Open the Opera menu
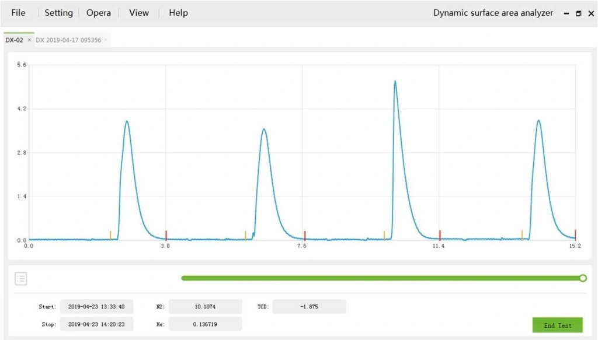The height and width of the screenshot is (340, 598). point(99,13)
